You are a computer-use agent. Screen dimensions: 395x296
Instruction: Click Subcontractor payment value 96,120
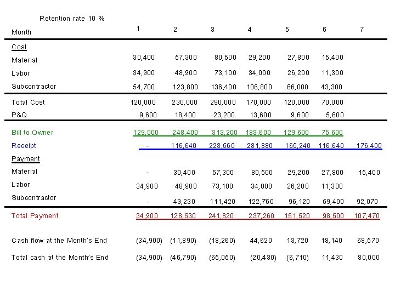299,202
